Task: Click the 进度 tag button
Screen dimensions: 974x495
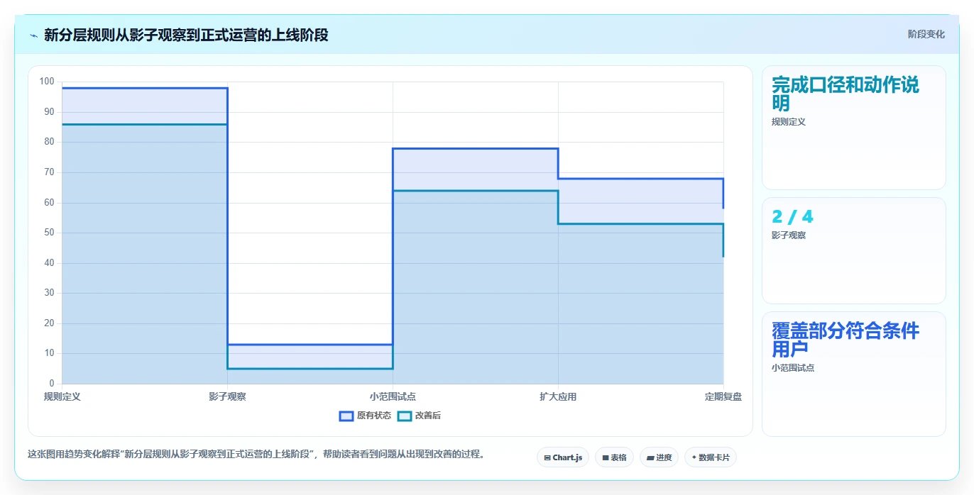Action: click(x=659, y=457)
